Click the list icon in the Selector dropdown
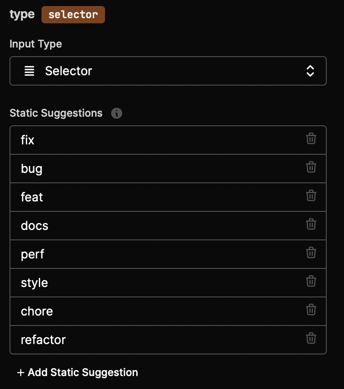The height and width of the screenshot is (389, 344). click(x=29, y=71)
